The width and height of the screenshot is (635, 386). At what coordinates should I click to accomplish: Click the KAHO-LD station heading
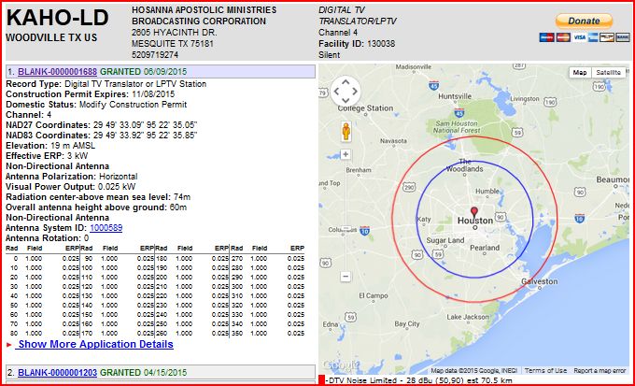tap(57, 18)
